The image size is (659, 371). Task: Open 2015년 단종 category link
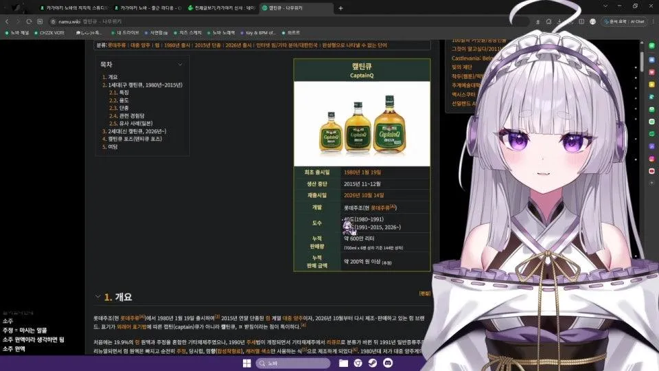(207, 45)
